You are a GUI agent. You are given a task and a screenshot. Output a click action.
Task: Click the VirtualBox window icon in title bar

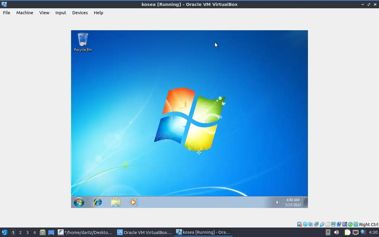click(x=4, y=4)
